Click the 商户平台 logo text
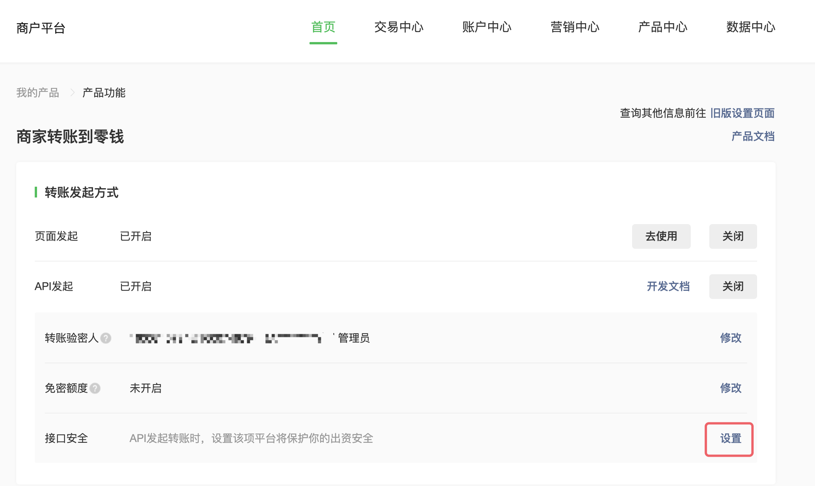 41,28
